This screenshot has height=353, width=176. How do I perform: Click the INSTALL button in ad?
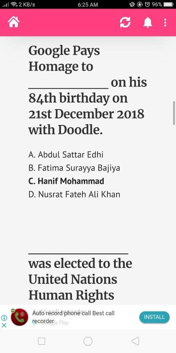[x=154, y=317]
